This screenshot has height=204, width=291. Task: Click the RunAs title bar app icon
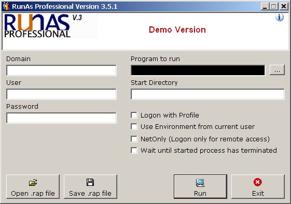6,6
